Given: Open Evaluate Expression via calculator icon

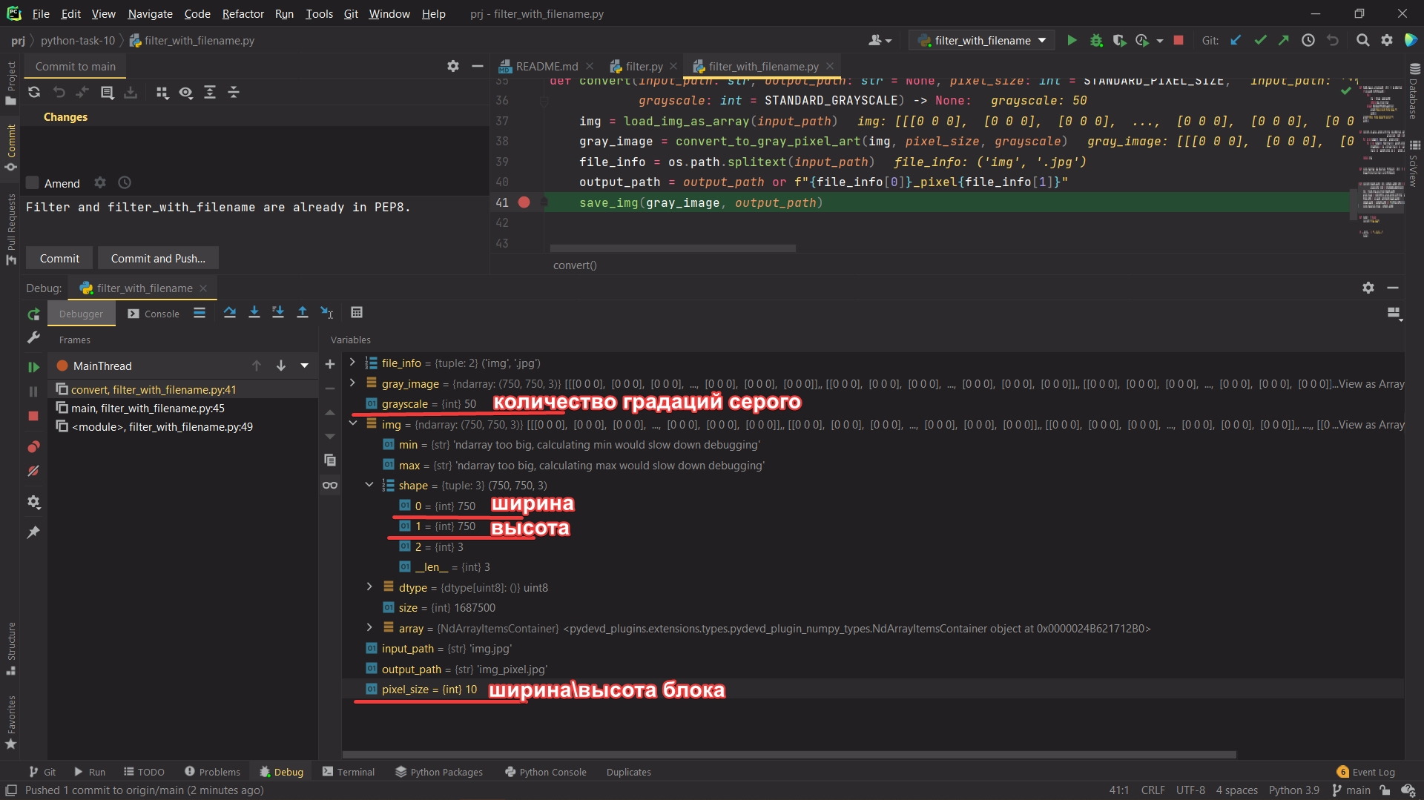Looking at the screenshot, I should [x=357, y=312].
